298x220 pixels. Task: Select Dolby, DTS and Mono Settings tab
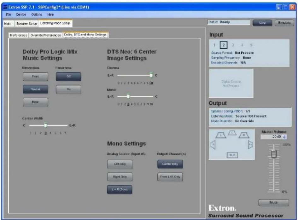pyautogui.click(x=85, y=35)
